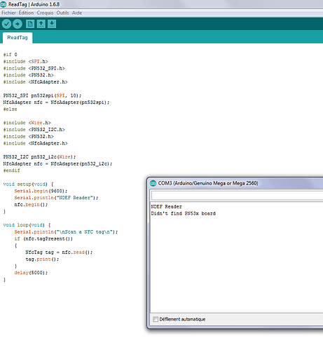The height and width of the screenshot is (350, 323).
Task: Click the "Didn't find PN53x board" output line
Action: [x=184, y=213]
